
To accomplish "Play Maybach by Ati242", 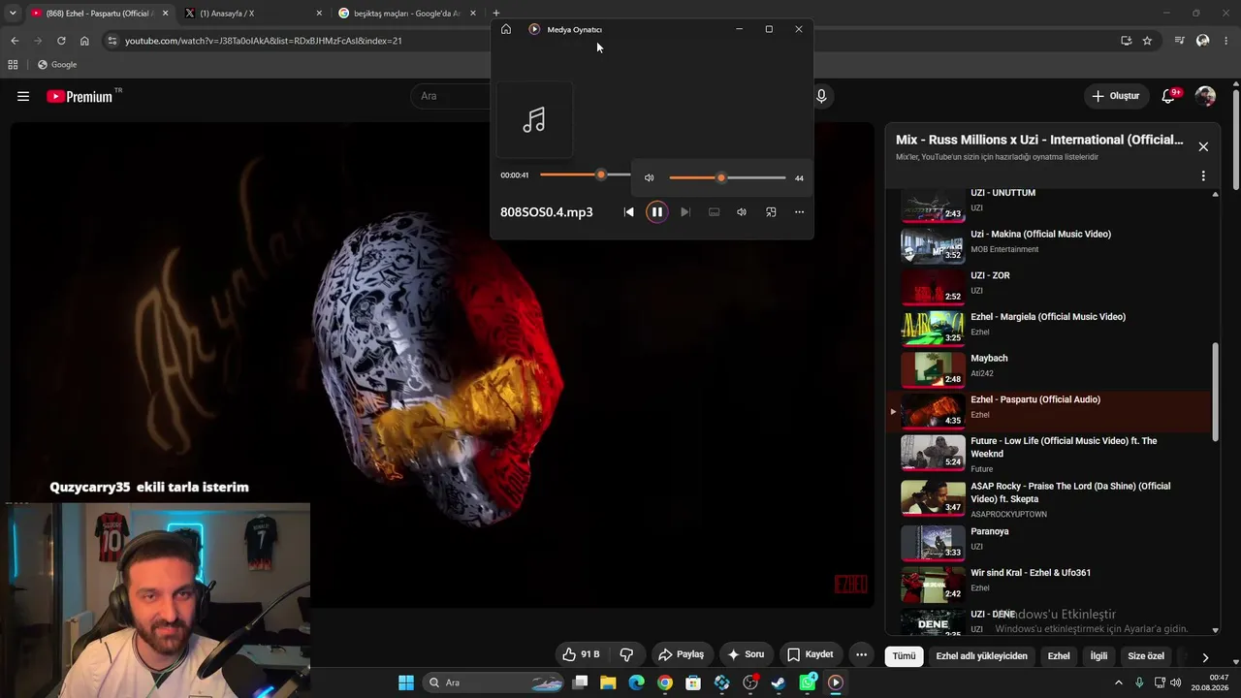I will (1051, 369).
